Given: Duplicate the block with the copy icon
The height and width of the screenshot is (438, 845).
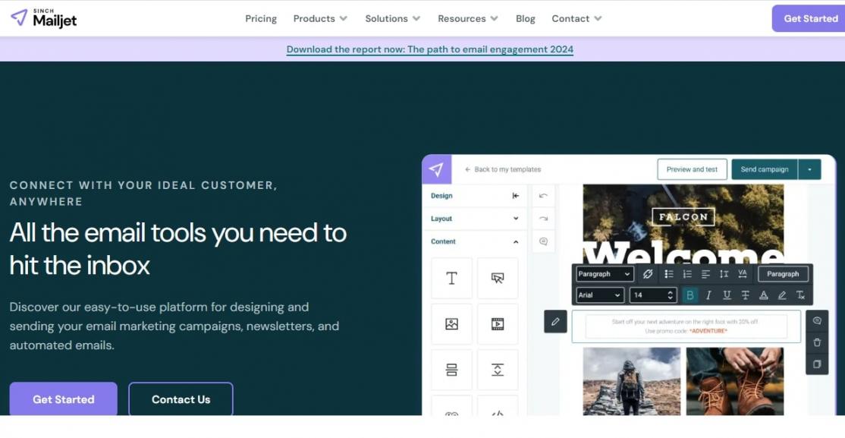Looking at the screenshot, I should click(817, 364).
